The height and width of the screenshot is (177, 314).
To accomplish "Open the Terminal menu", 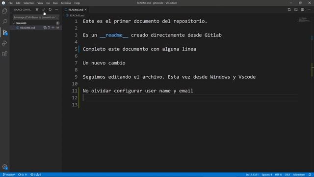I will (66, 3).
